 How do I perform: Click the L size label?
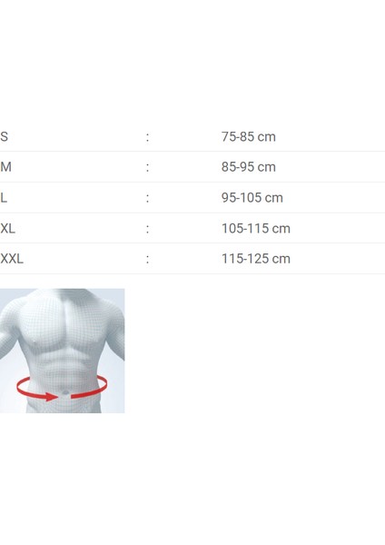pyautogui.click(x=4, y=197)
